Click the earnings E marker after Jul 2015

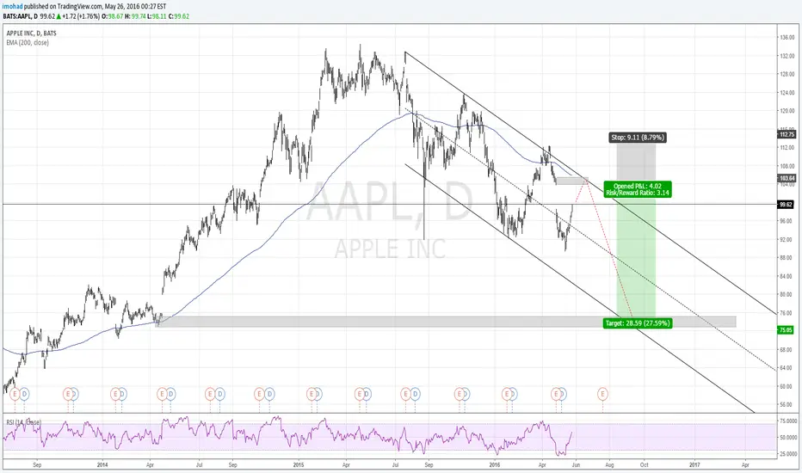point(406,394)
